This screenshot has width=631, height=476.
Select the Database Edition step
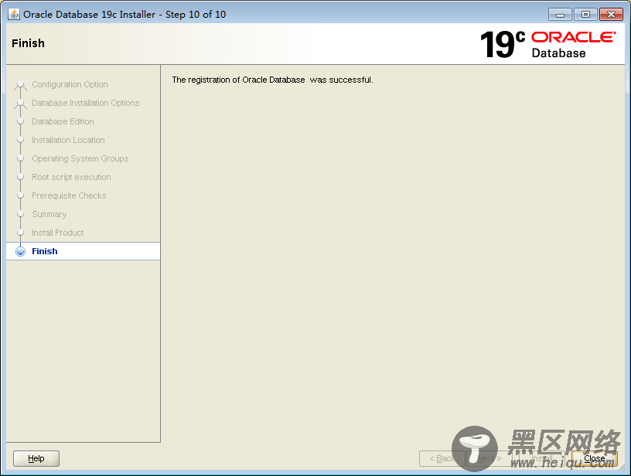[63, 121]
